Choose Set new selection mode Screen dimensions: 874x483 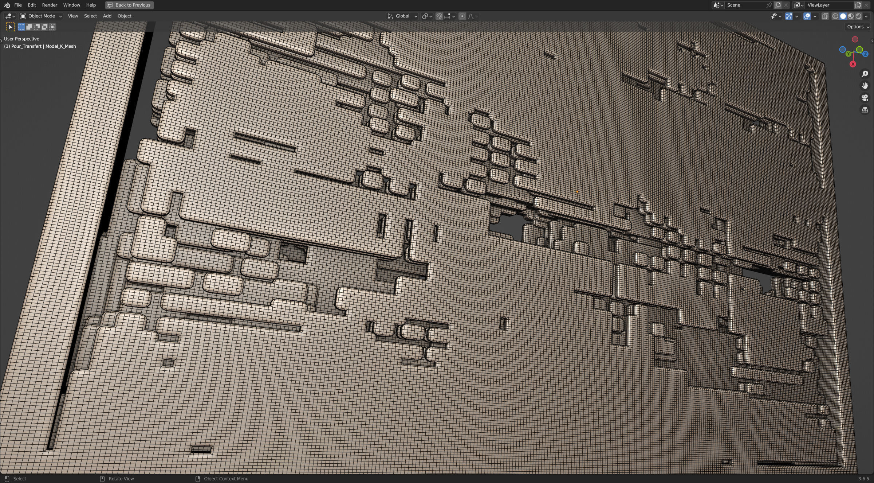(21, 27)
